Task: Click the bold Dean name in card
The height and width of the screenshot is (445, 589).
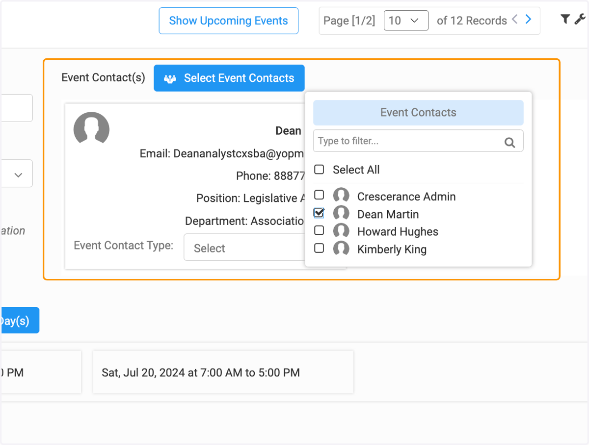Action: click(x=289, y=131)
